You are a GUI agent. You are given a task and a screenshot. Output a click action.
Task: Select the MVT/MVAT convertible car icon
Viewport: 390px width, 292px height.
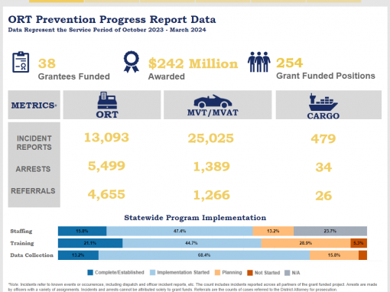tap(213, 102)
